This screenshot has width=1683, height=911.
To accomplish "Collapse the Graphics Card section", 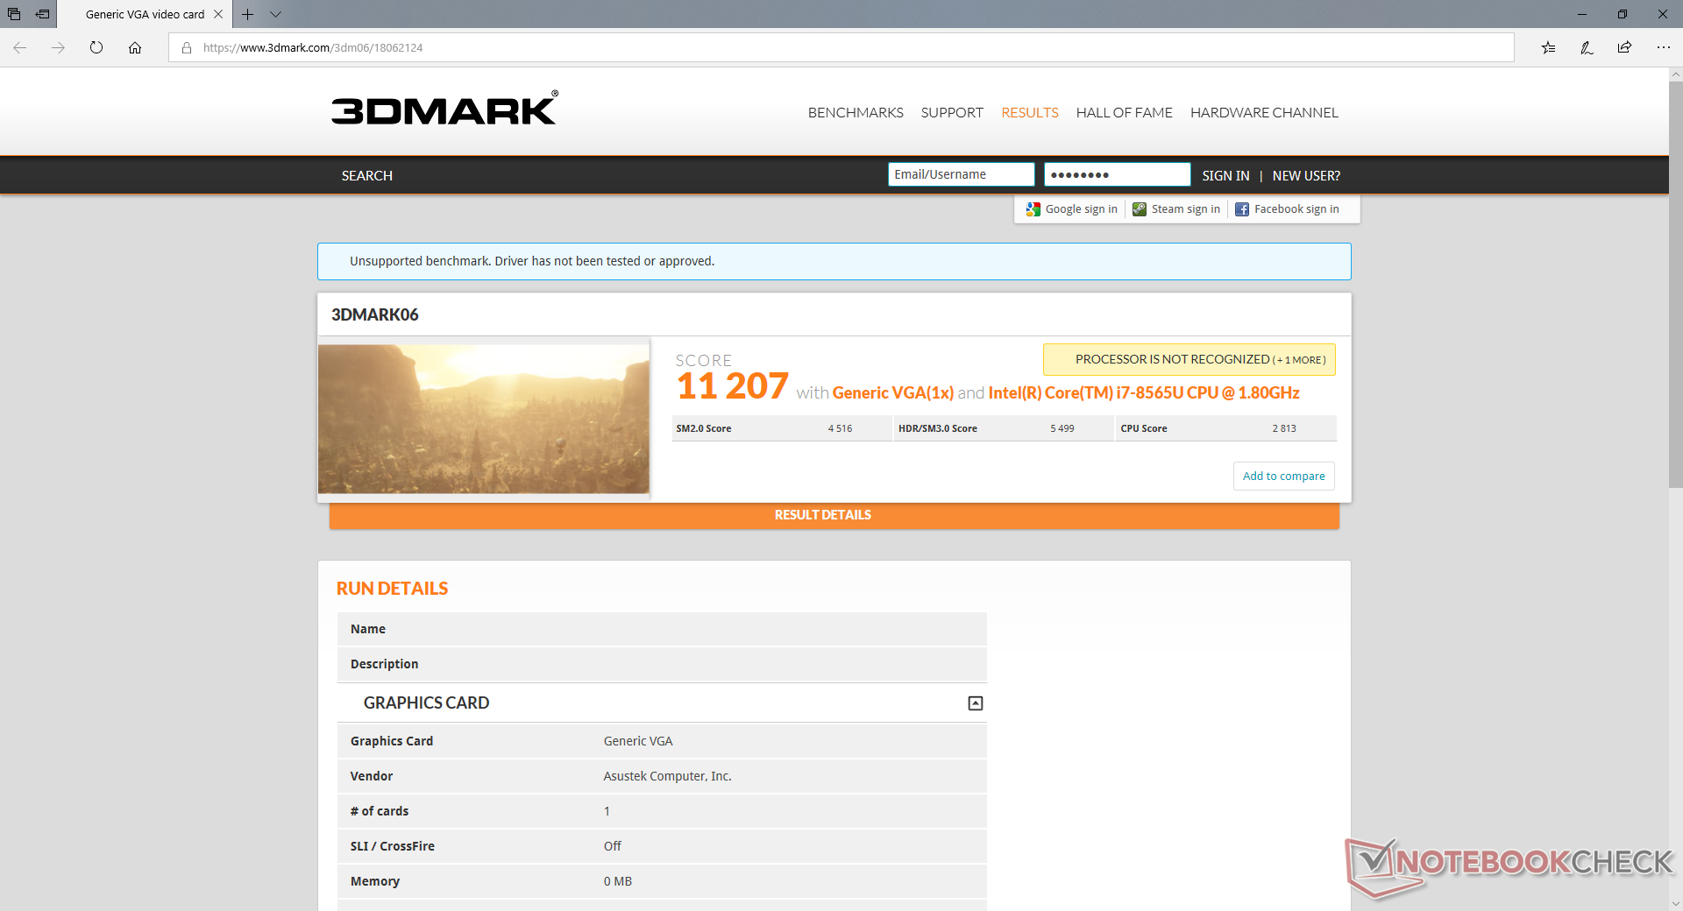I will 975,703.
